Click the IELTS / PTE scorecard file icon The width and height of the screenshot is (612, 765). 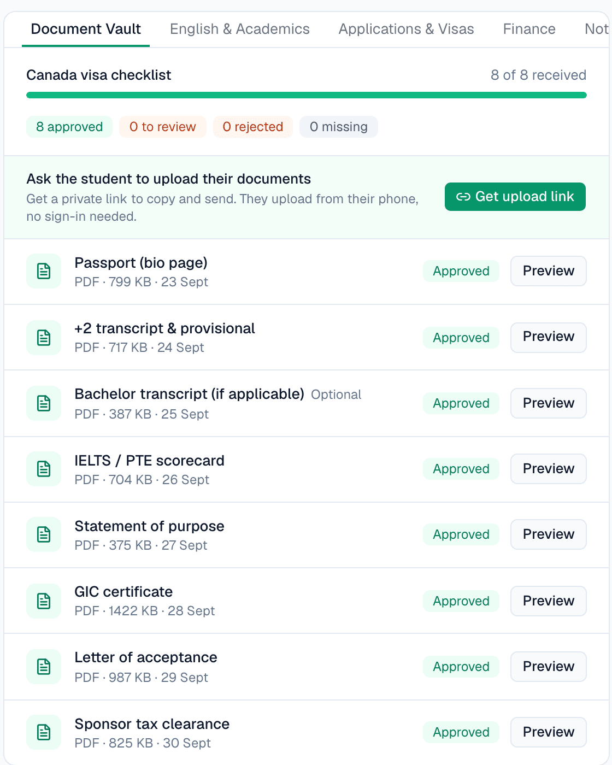pyautogui.click(x=44, y=469)
